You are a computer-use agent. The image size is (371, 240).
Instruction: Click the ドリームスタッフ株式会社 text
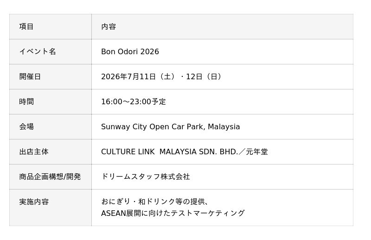point(146,177)
